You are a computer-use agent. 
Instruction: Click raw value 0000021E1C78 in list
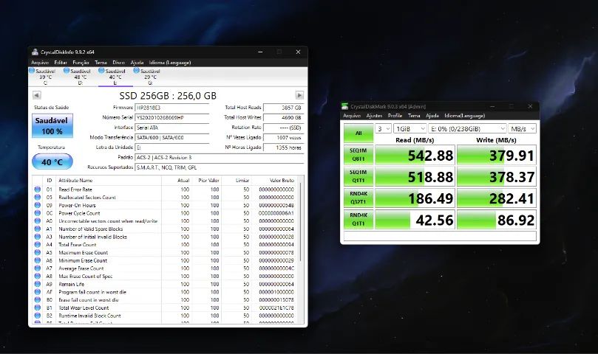[276, 308]
